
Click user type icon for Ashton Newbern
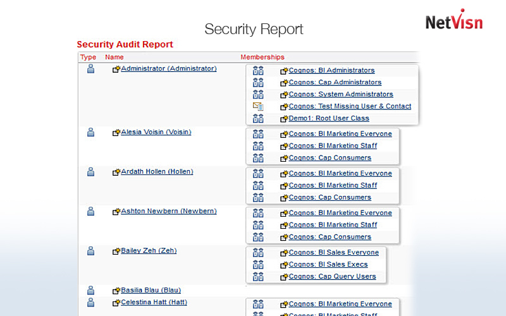click(90, 211)
